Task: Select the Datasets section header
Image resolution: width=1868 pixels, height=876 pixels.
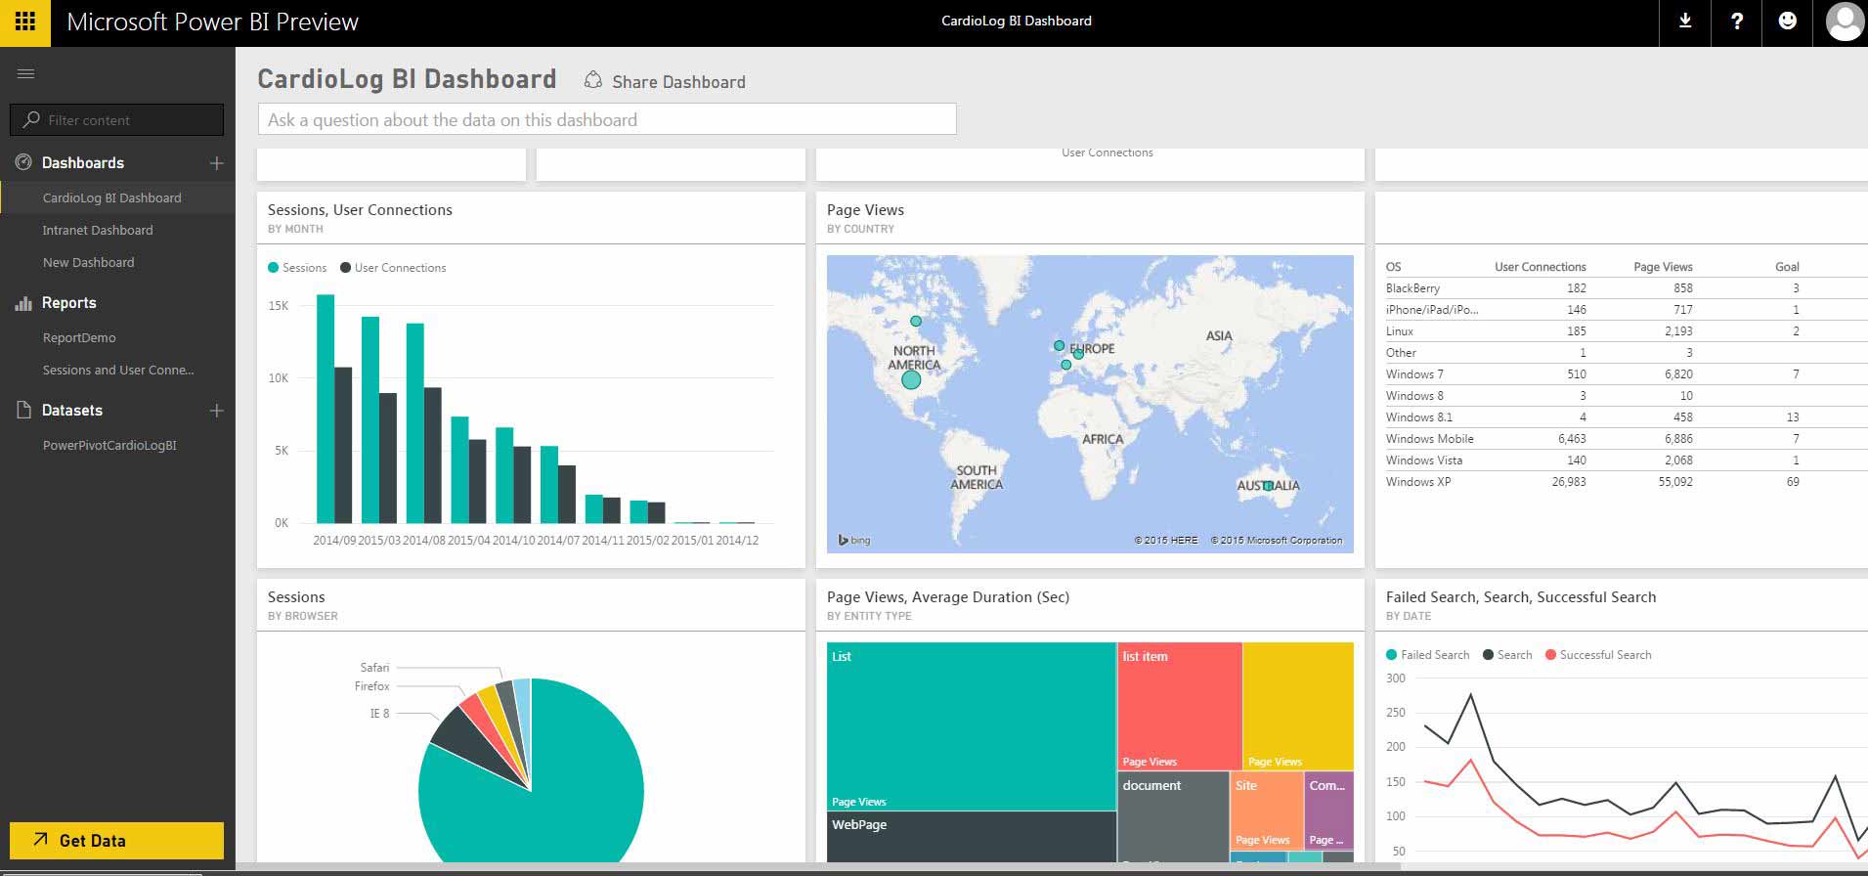Action: tap(71, 410)
